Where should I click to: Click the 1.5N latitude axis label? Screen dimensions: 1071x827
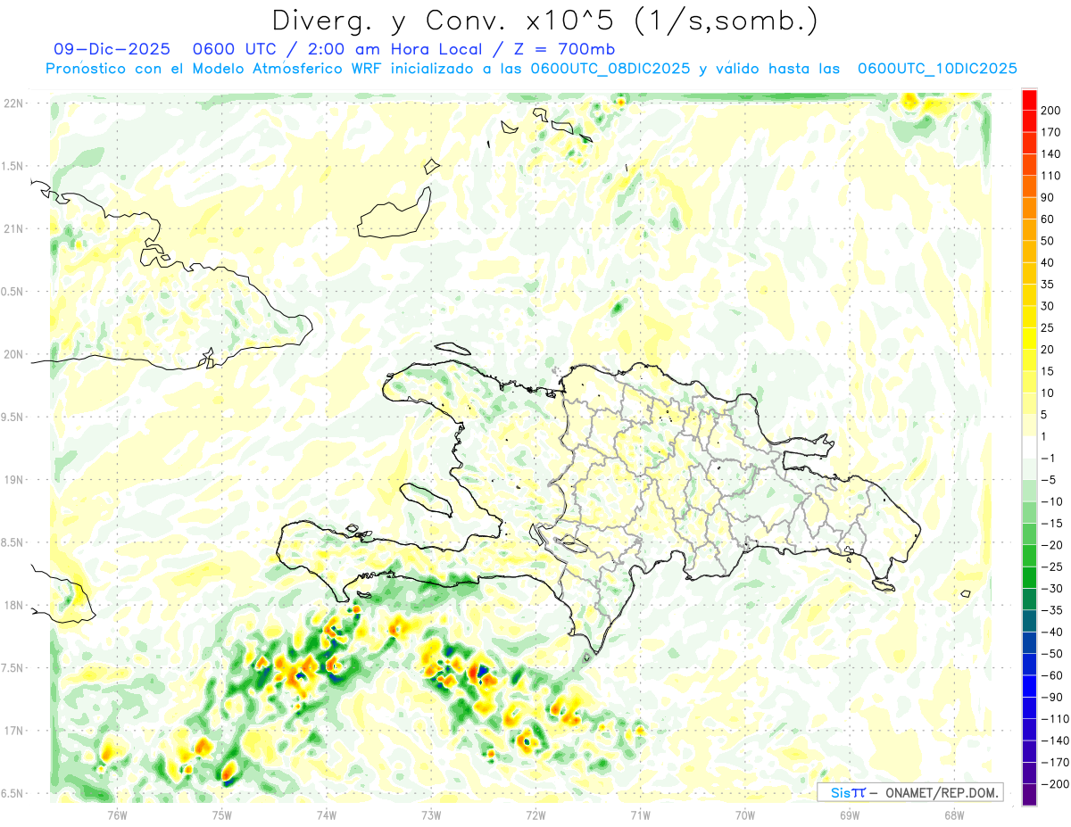coord(12,166)
